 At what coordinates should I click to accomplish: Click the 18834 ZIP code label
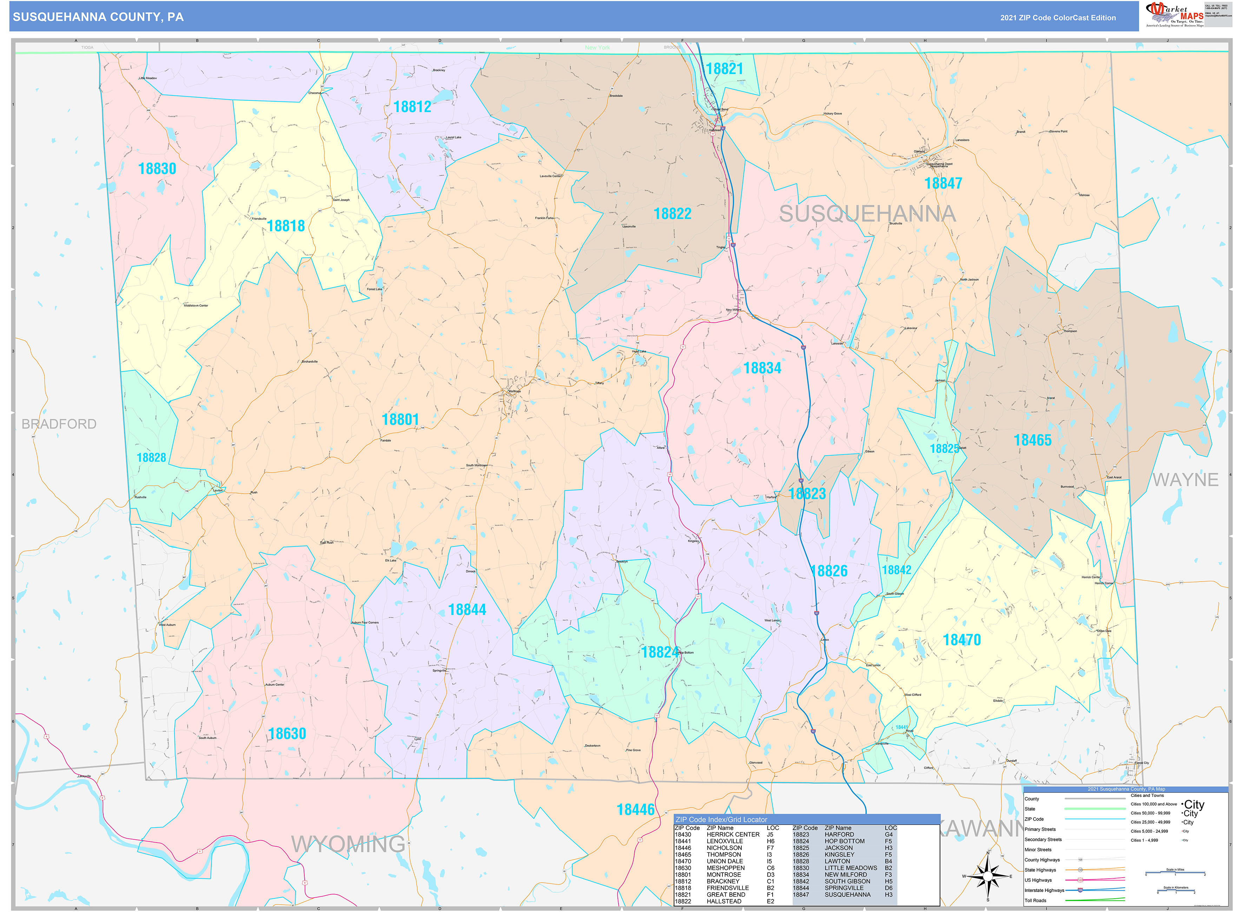[762, 368]
